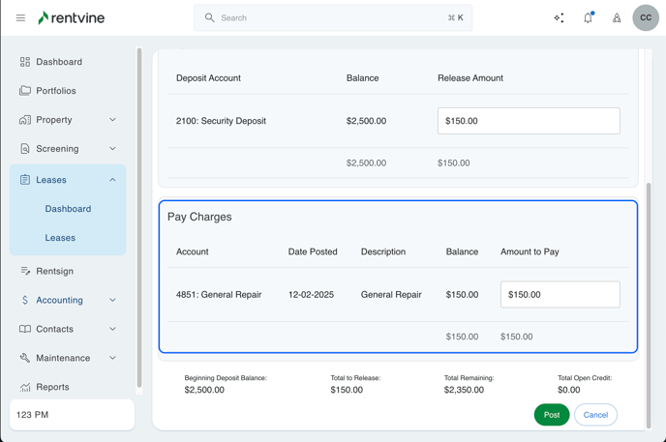This screenshot has height=442, width=666.
Task: Cancel the deposit release
Action: (x=595, y=415)
